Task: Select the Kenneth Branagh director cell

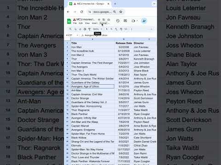Action: 145,59
